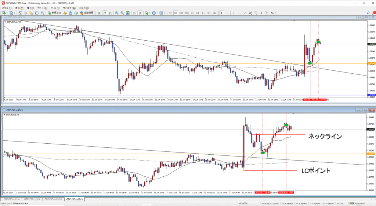Select the Vertical Line drawing tool
Image resolution: width=376 pixels, height=206 pixels.
[234, 13]
